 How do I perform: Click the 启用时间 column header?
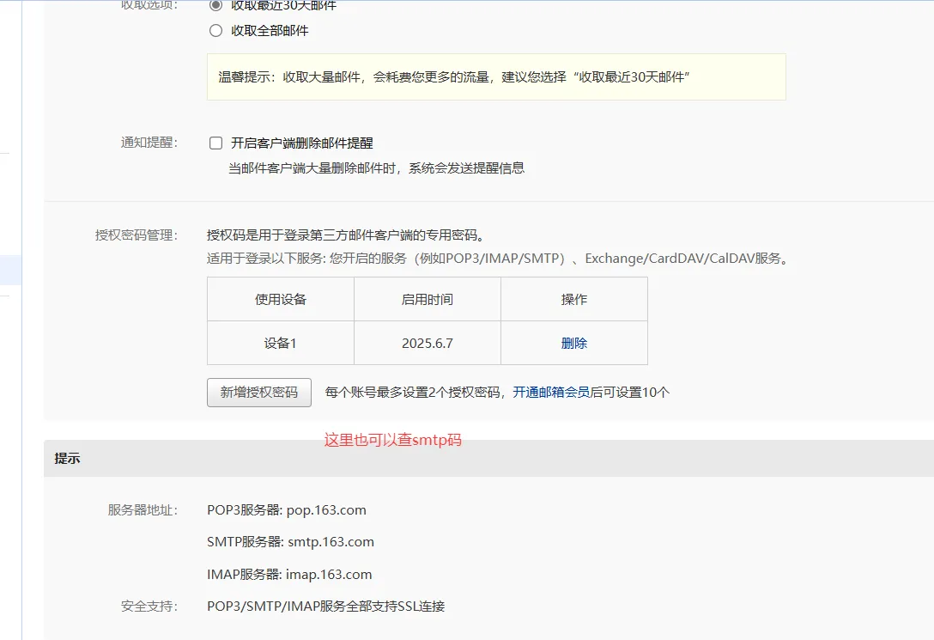(x=427, y=300)
